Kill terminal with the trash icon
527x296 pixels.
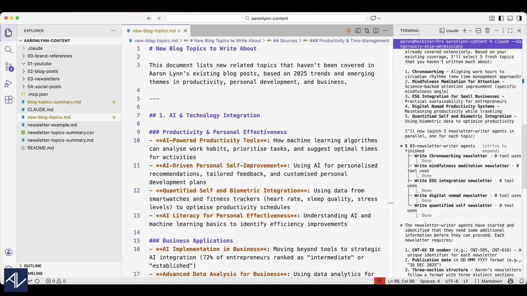487,31
